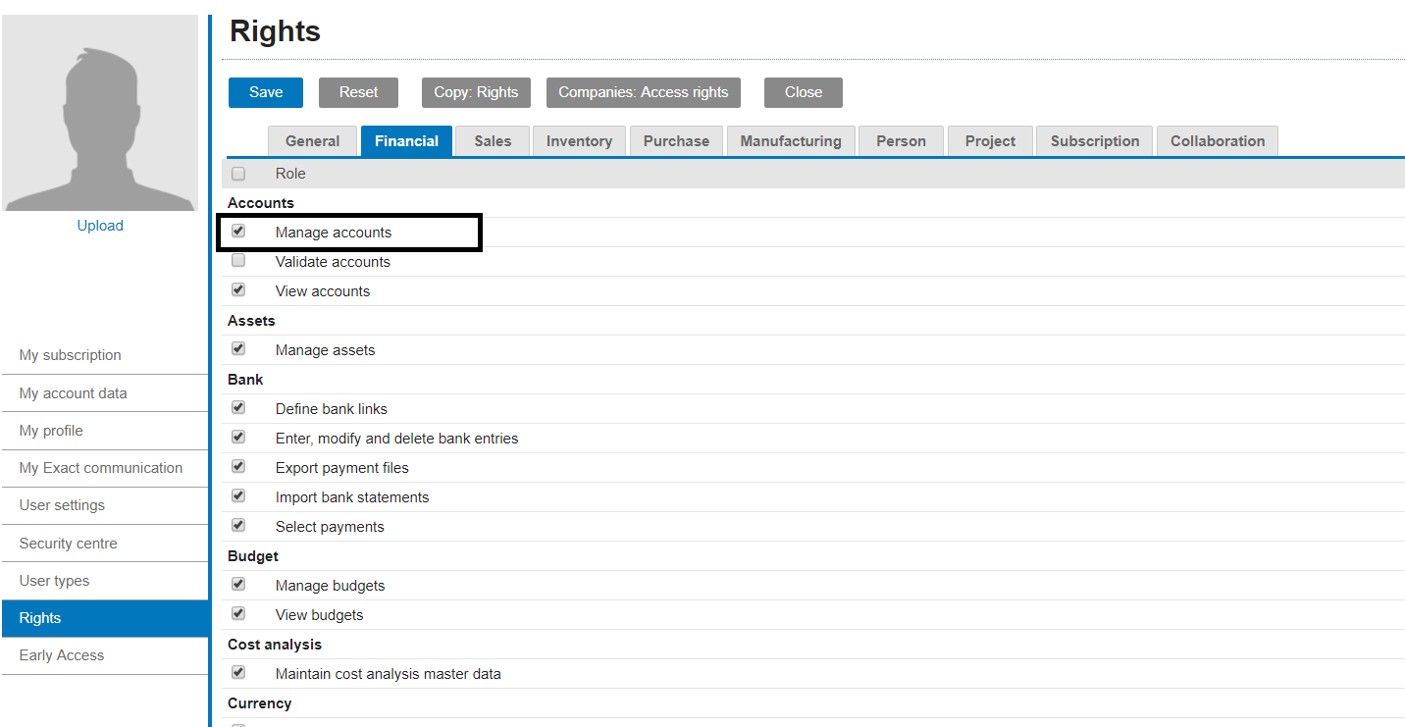Viewport: 1405px width, 727px height.
Task: Switch to the Sales tab
Action: (x=492, y=140)
